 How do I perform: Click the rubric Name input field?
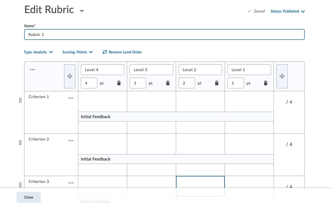pos(164,34)
